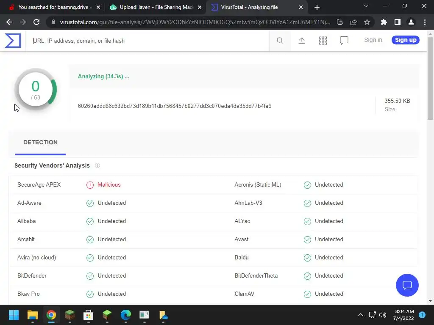The image size is (434, 325).
Task: Click the Malicious alert icon for SecureAge APEX
Action: [90, 185]
